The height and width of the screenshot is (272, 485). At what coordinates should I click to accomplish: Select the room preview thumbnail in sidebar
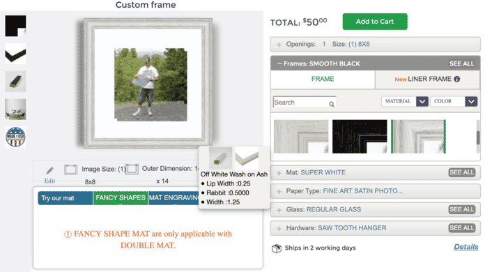pyautogui.click(x=15, y=109)
